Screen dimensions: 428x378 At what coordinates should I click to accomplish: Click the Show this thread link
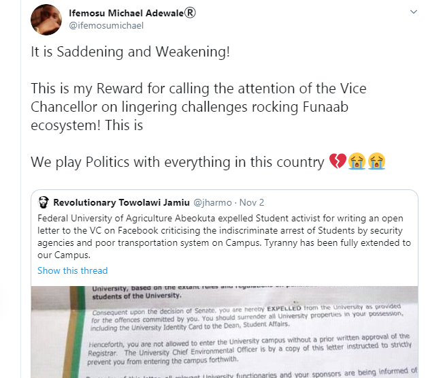coord(73,270)
